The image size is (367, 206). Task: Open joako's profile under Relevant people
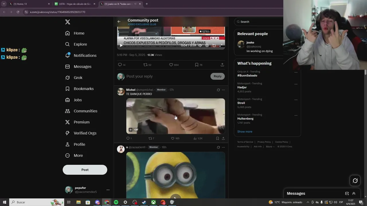(250, 43)
